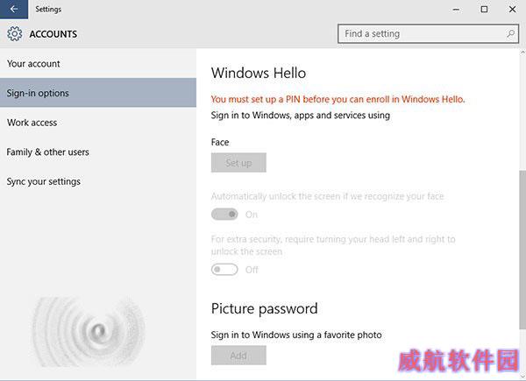The image size is (526, 381).
Task: Focus the Find a setting field
Action: pos(428,33)
